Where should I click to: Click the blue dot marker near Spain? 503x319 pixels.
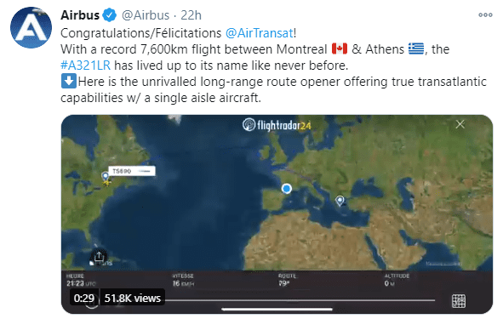pos(287,189)
